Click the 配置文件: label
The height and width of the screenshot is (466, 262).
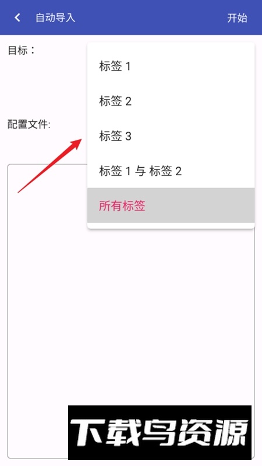pos(29,124)
